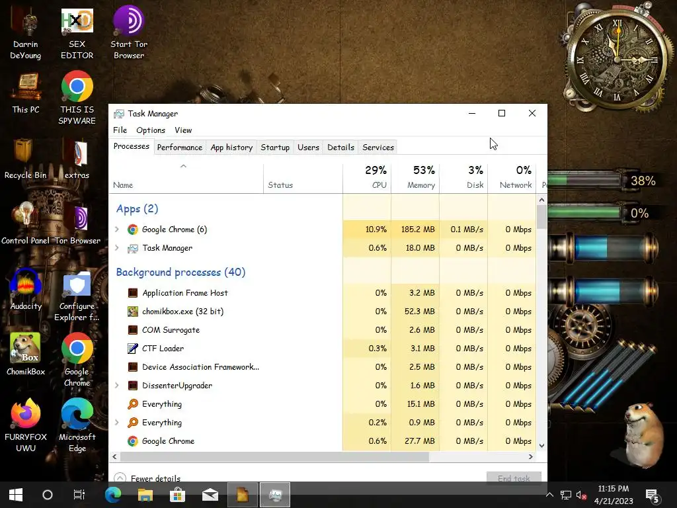
Task: Switch to the Startup tab
Action: coord(275,148)
